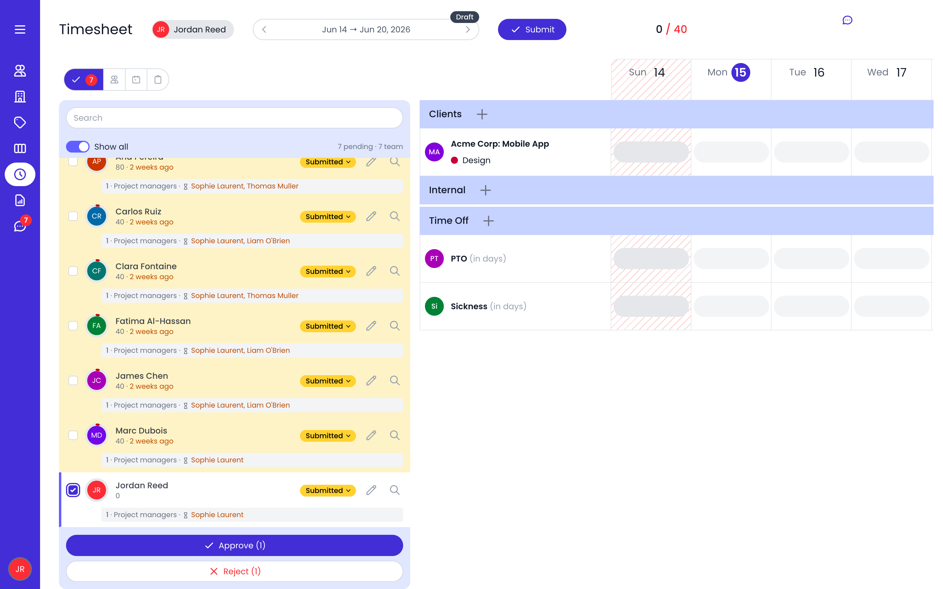The width and height of the screenshot is (943, 589).
Task: Open Fatima Al-Hassan Submitted status dropdown
Action: click(x=328, y=326)
